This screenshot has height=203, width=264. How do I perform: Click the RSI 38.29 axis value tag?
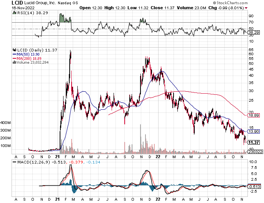253,32
